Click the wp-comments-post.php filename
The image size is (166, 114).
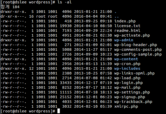[138, 49]
